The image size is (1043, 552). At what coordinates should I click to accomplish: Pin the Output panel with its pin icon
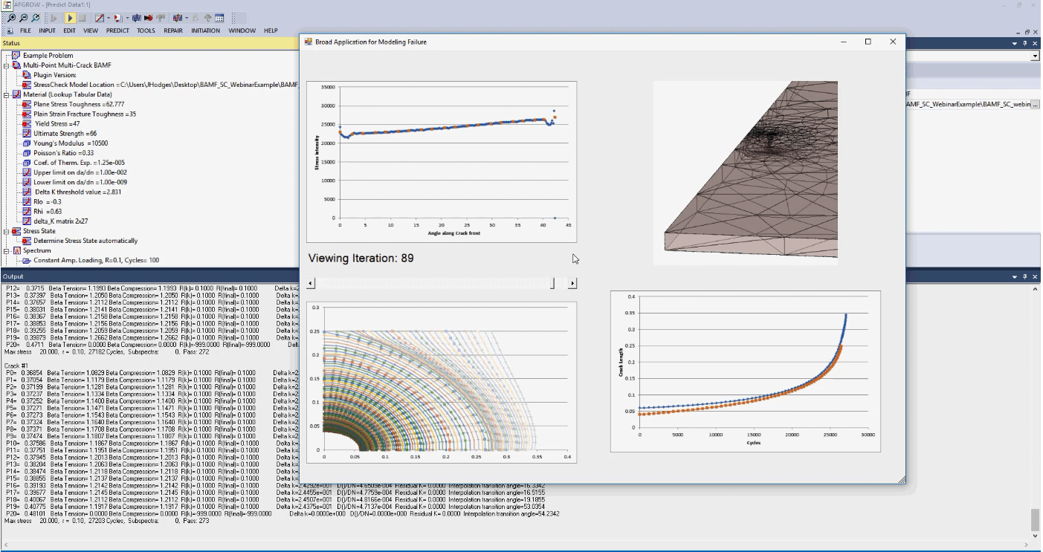pyautogui.click(x=1024, y=276)
